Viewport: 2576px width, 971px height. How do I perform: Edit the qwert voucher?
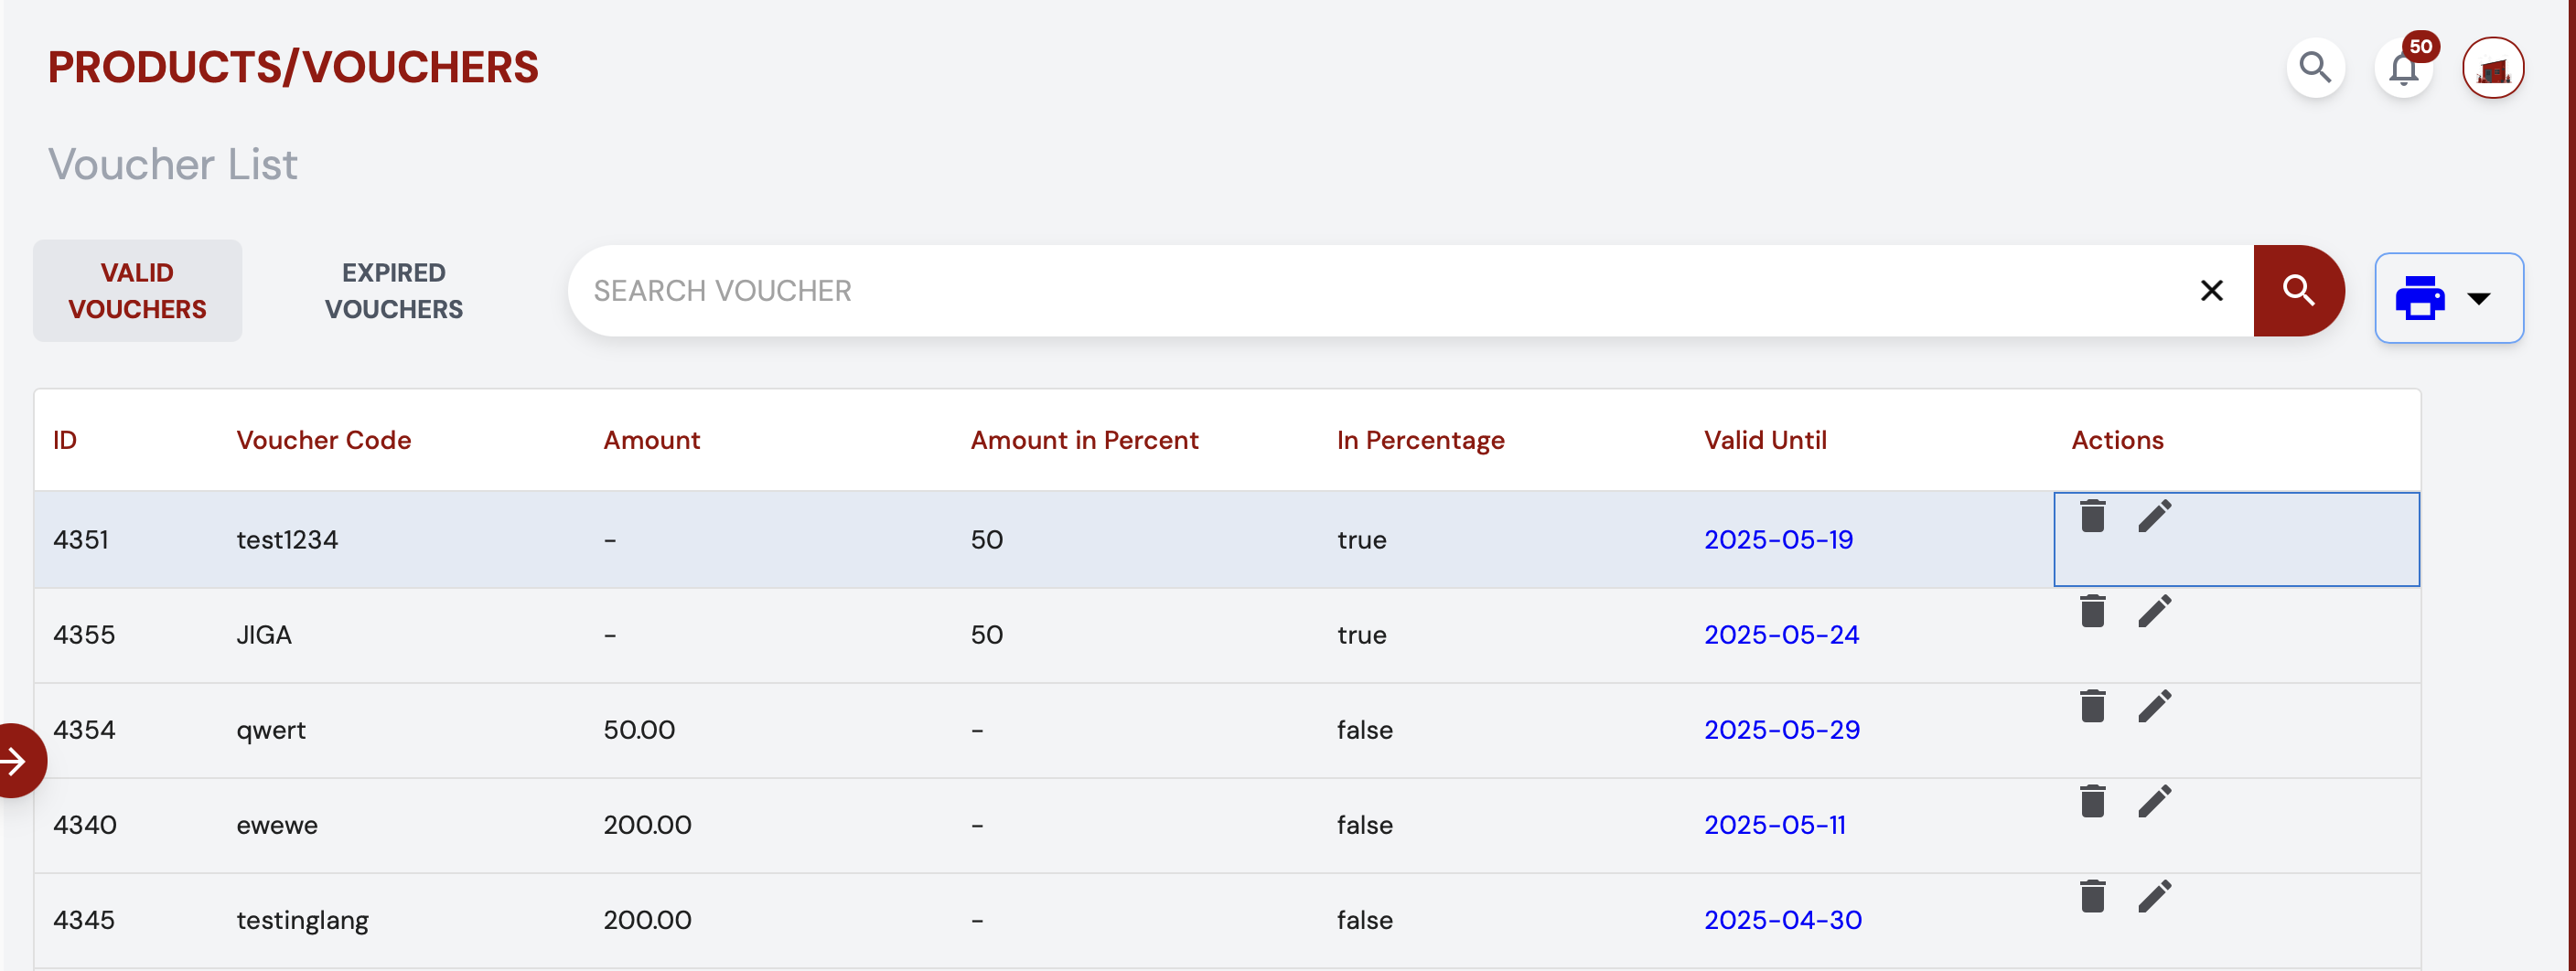[2154, 706]
